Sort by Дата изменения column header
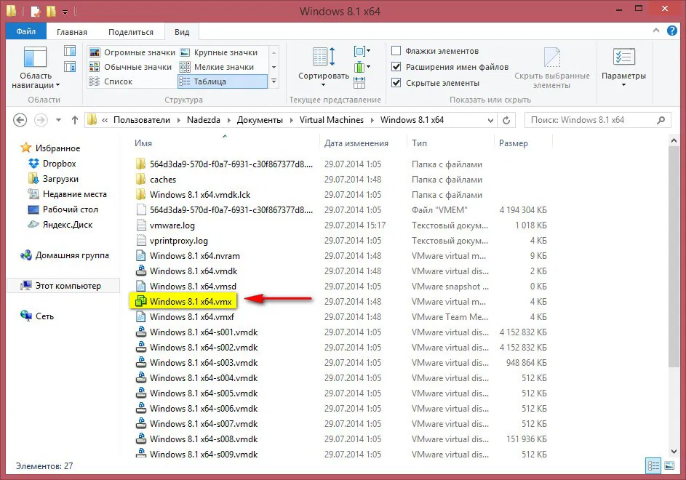Viewport: 686px width, 480px height. (x=364, y=143)
